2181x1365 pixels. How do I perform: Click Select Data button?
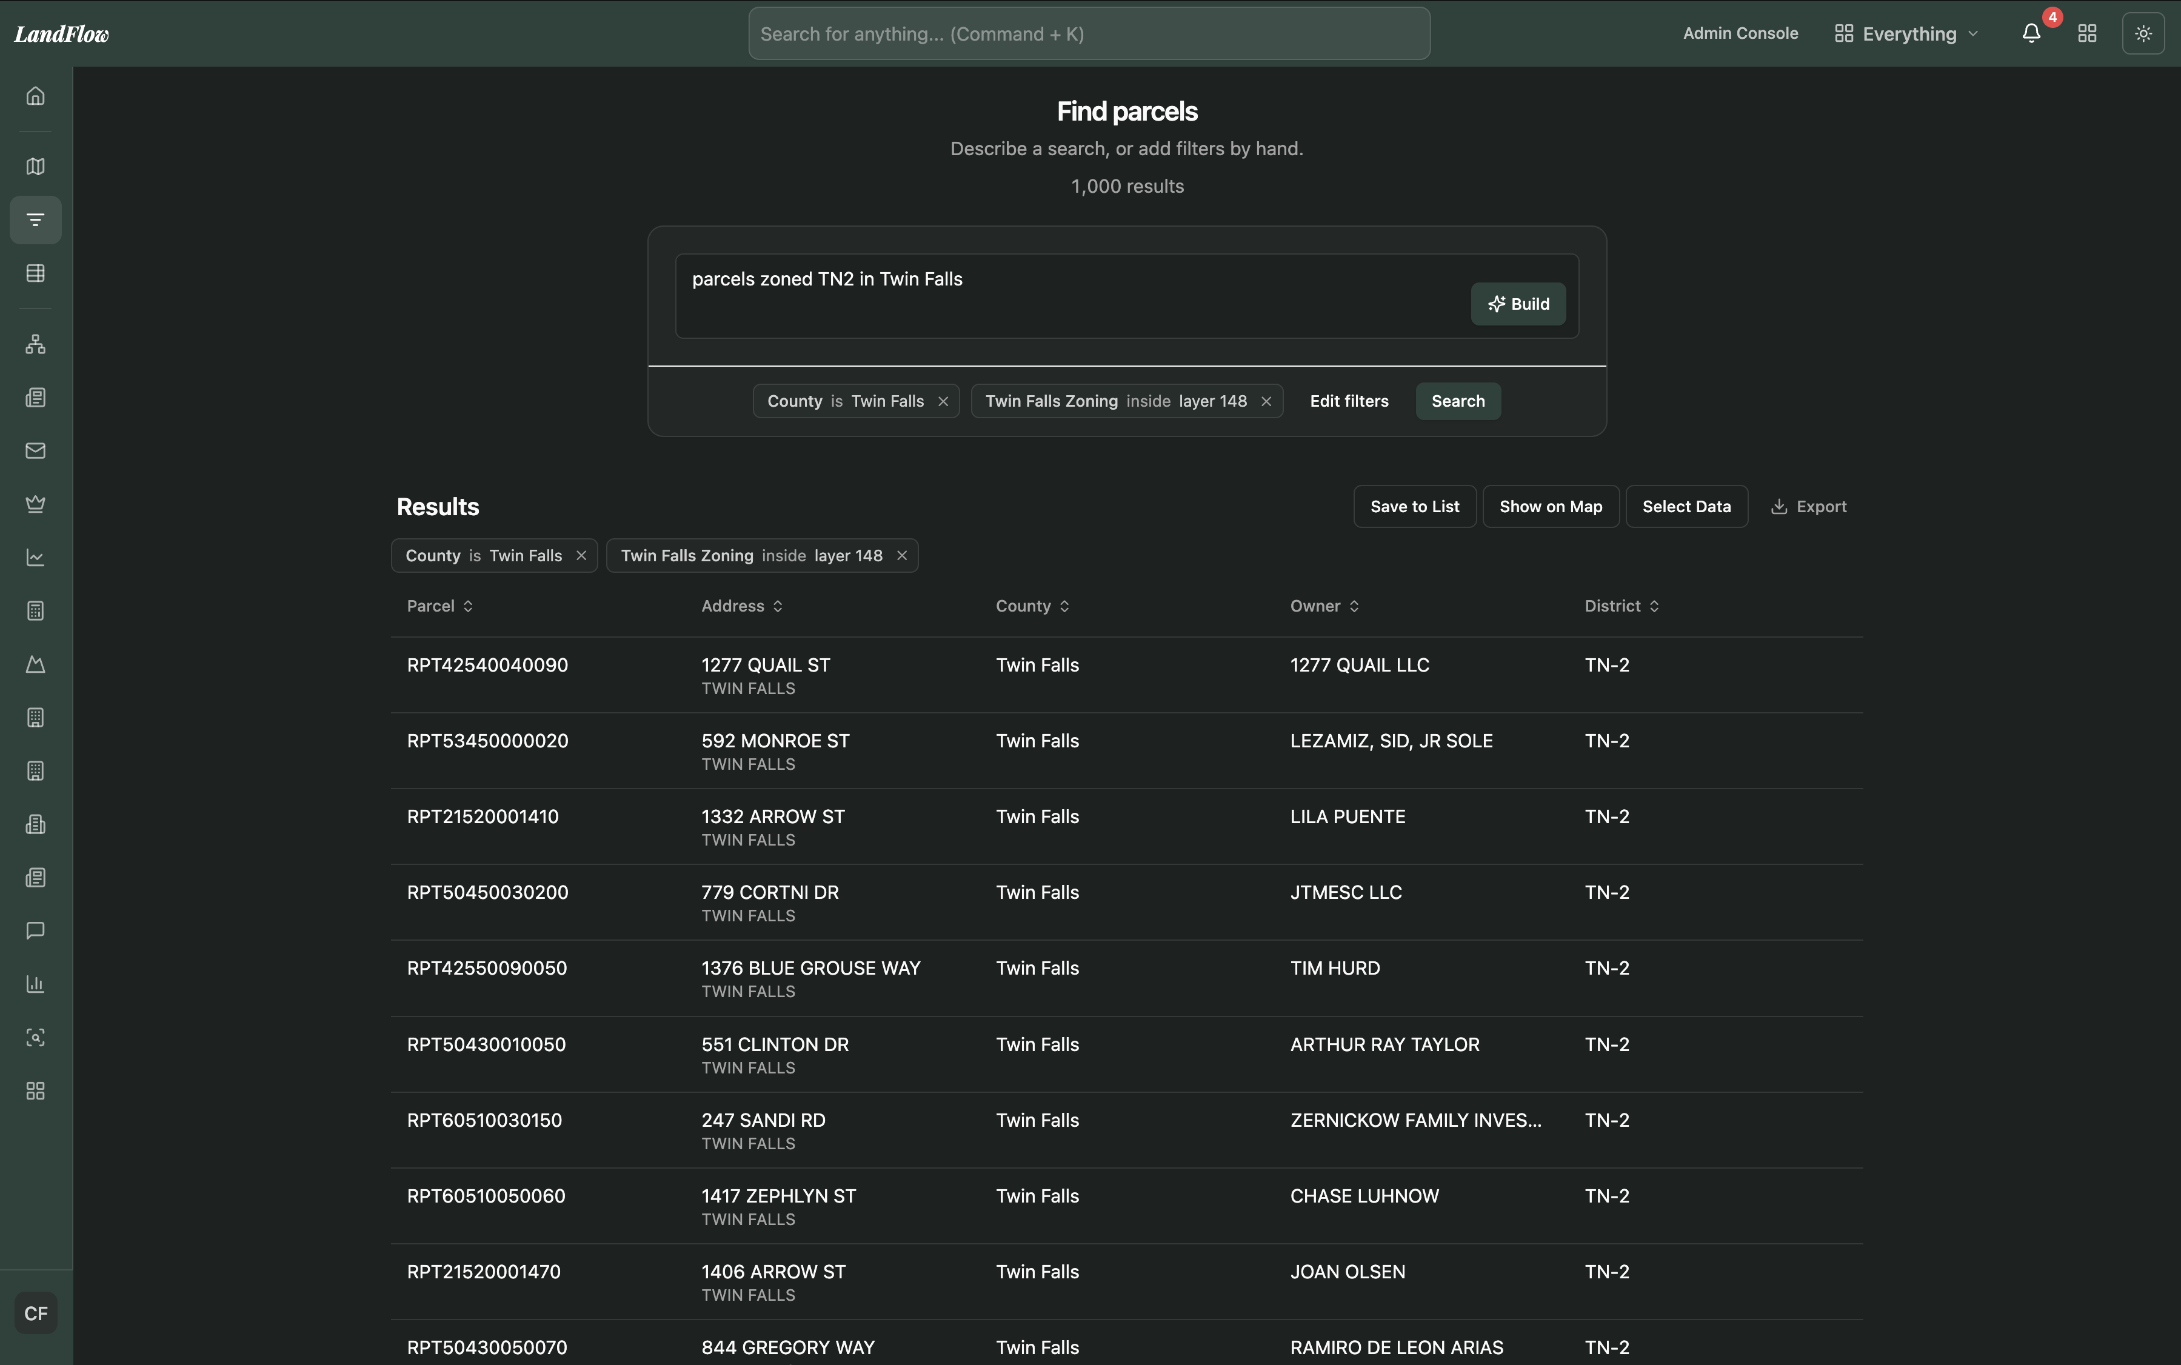coord(1685,507)
